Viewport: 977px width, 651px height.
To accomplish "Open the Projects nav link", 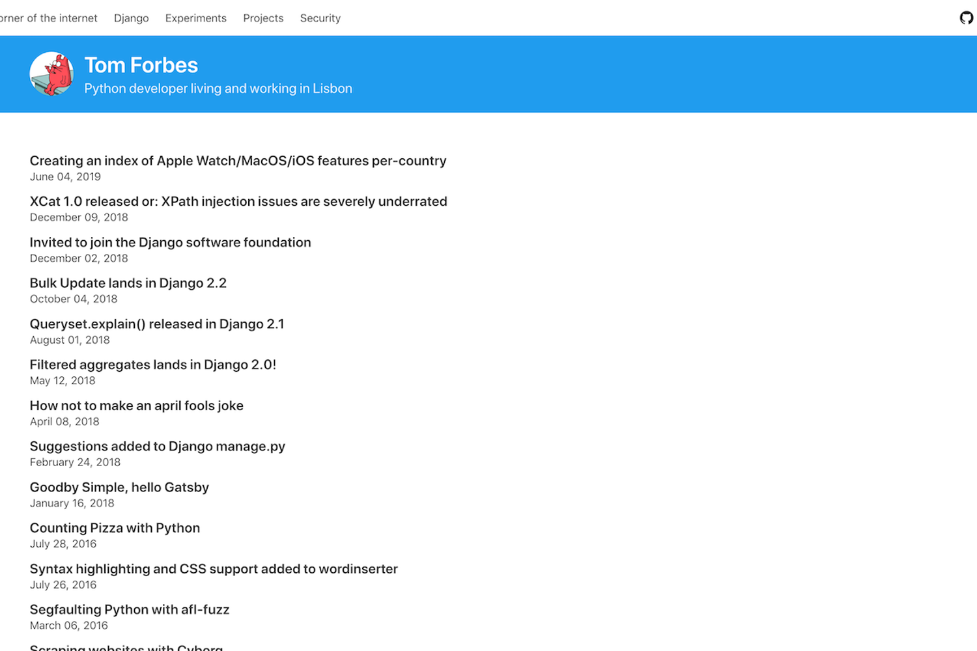I will (x=263, y=18).
